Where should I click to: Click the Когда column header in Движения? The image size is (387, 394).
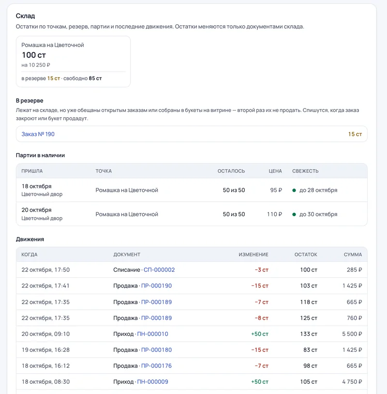click(30, 254)
